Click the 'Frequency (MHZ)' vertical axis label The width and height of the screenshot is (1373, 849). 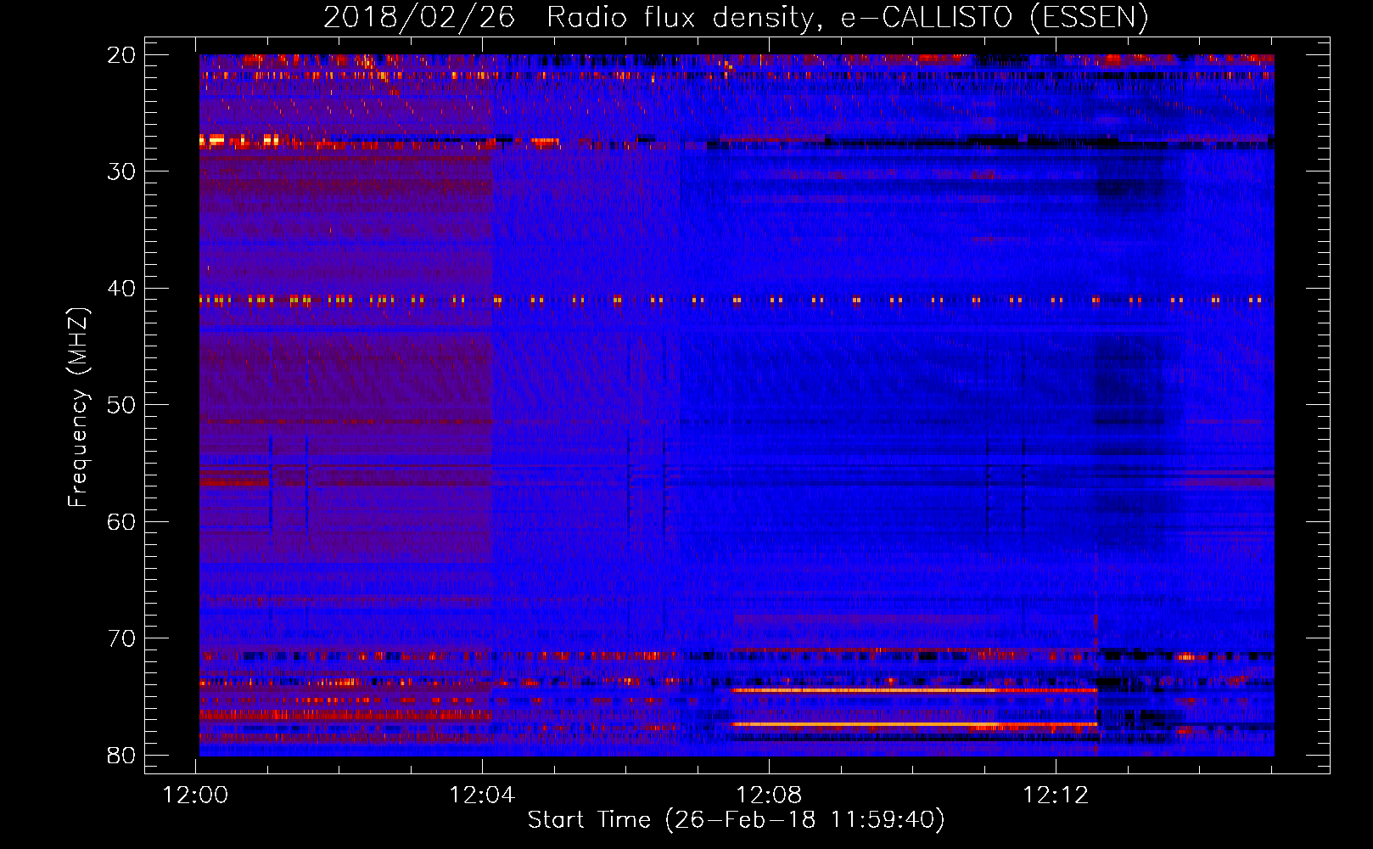click(x=78, y=408)
